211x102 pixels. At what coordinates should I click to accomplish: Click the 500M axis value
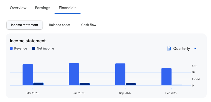tap(196, 79)
